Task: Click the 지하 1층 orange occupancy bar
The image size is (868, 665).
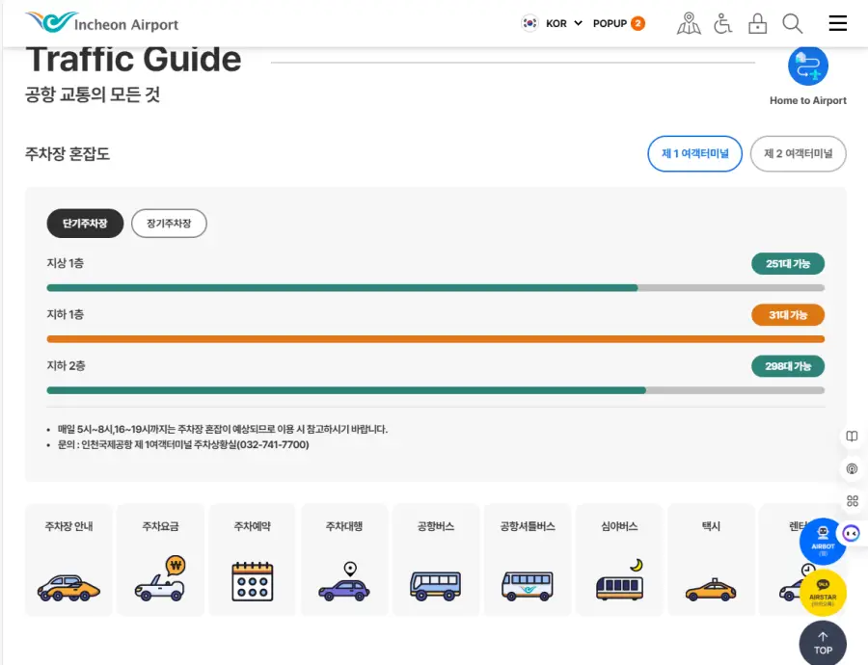Action: click(436, 339)
